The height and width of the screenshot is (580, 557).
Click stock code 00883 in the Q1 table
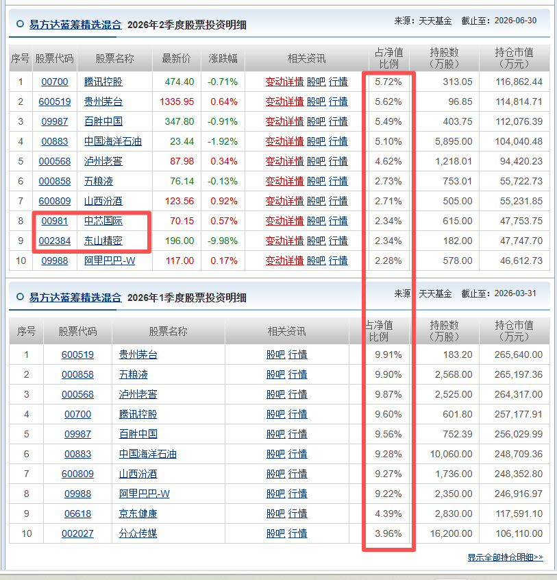tap(77, 455)
